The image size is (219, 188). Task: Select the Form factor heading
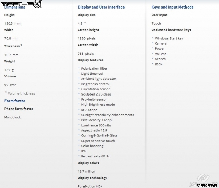pyautogui.click(x=15, y=101)
